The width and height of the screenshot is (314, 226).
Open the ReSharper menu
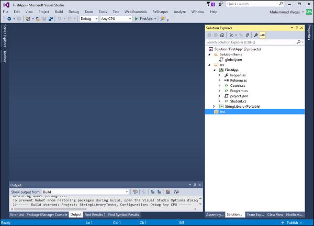tap(160, 12)
